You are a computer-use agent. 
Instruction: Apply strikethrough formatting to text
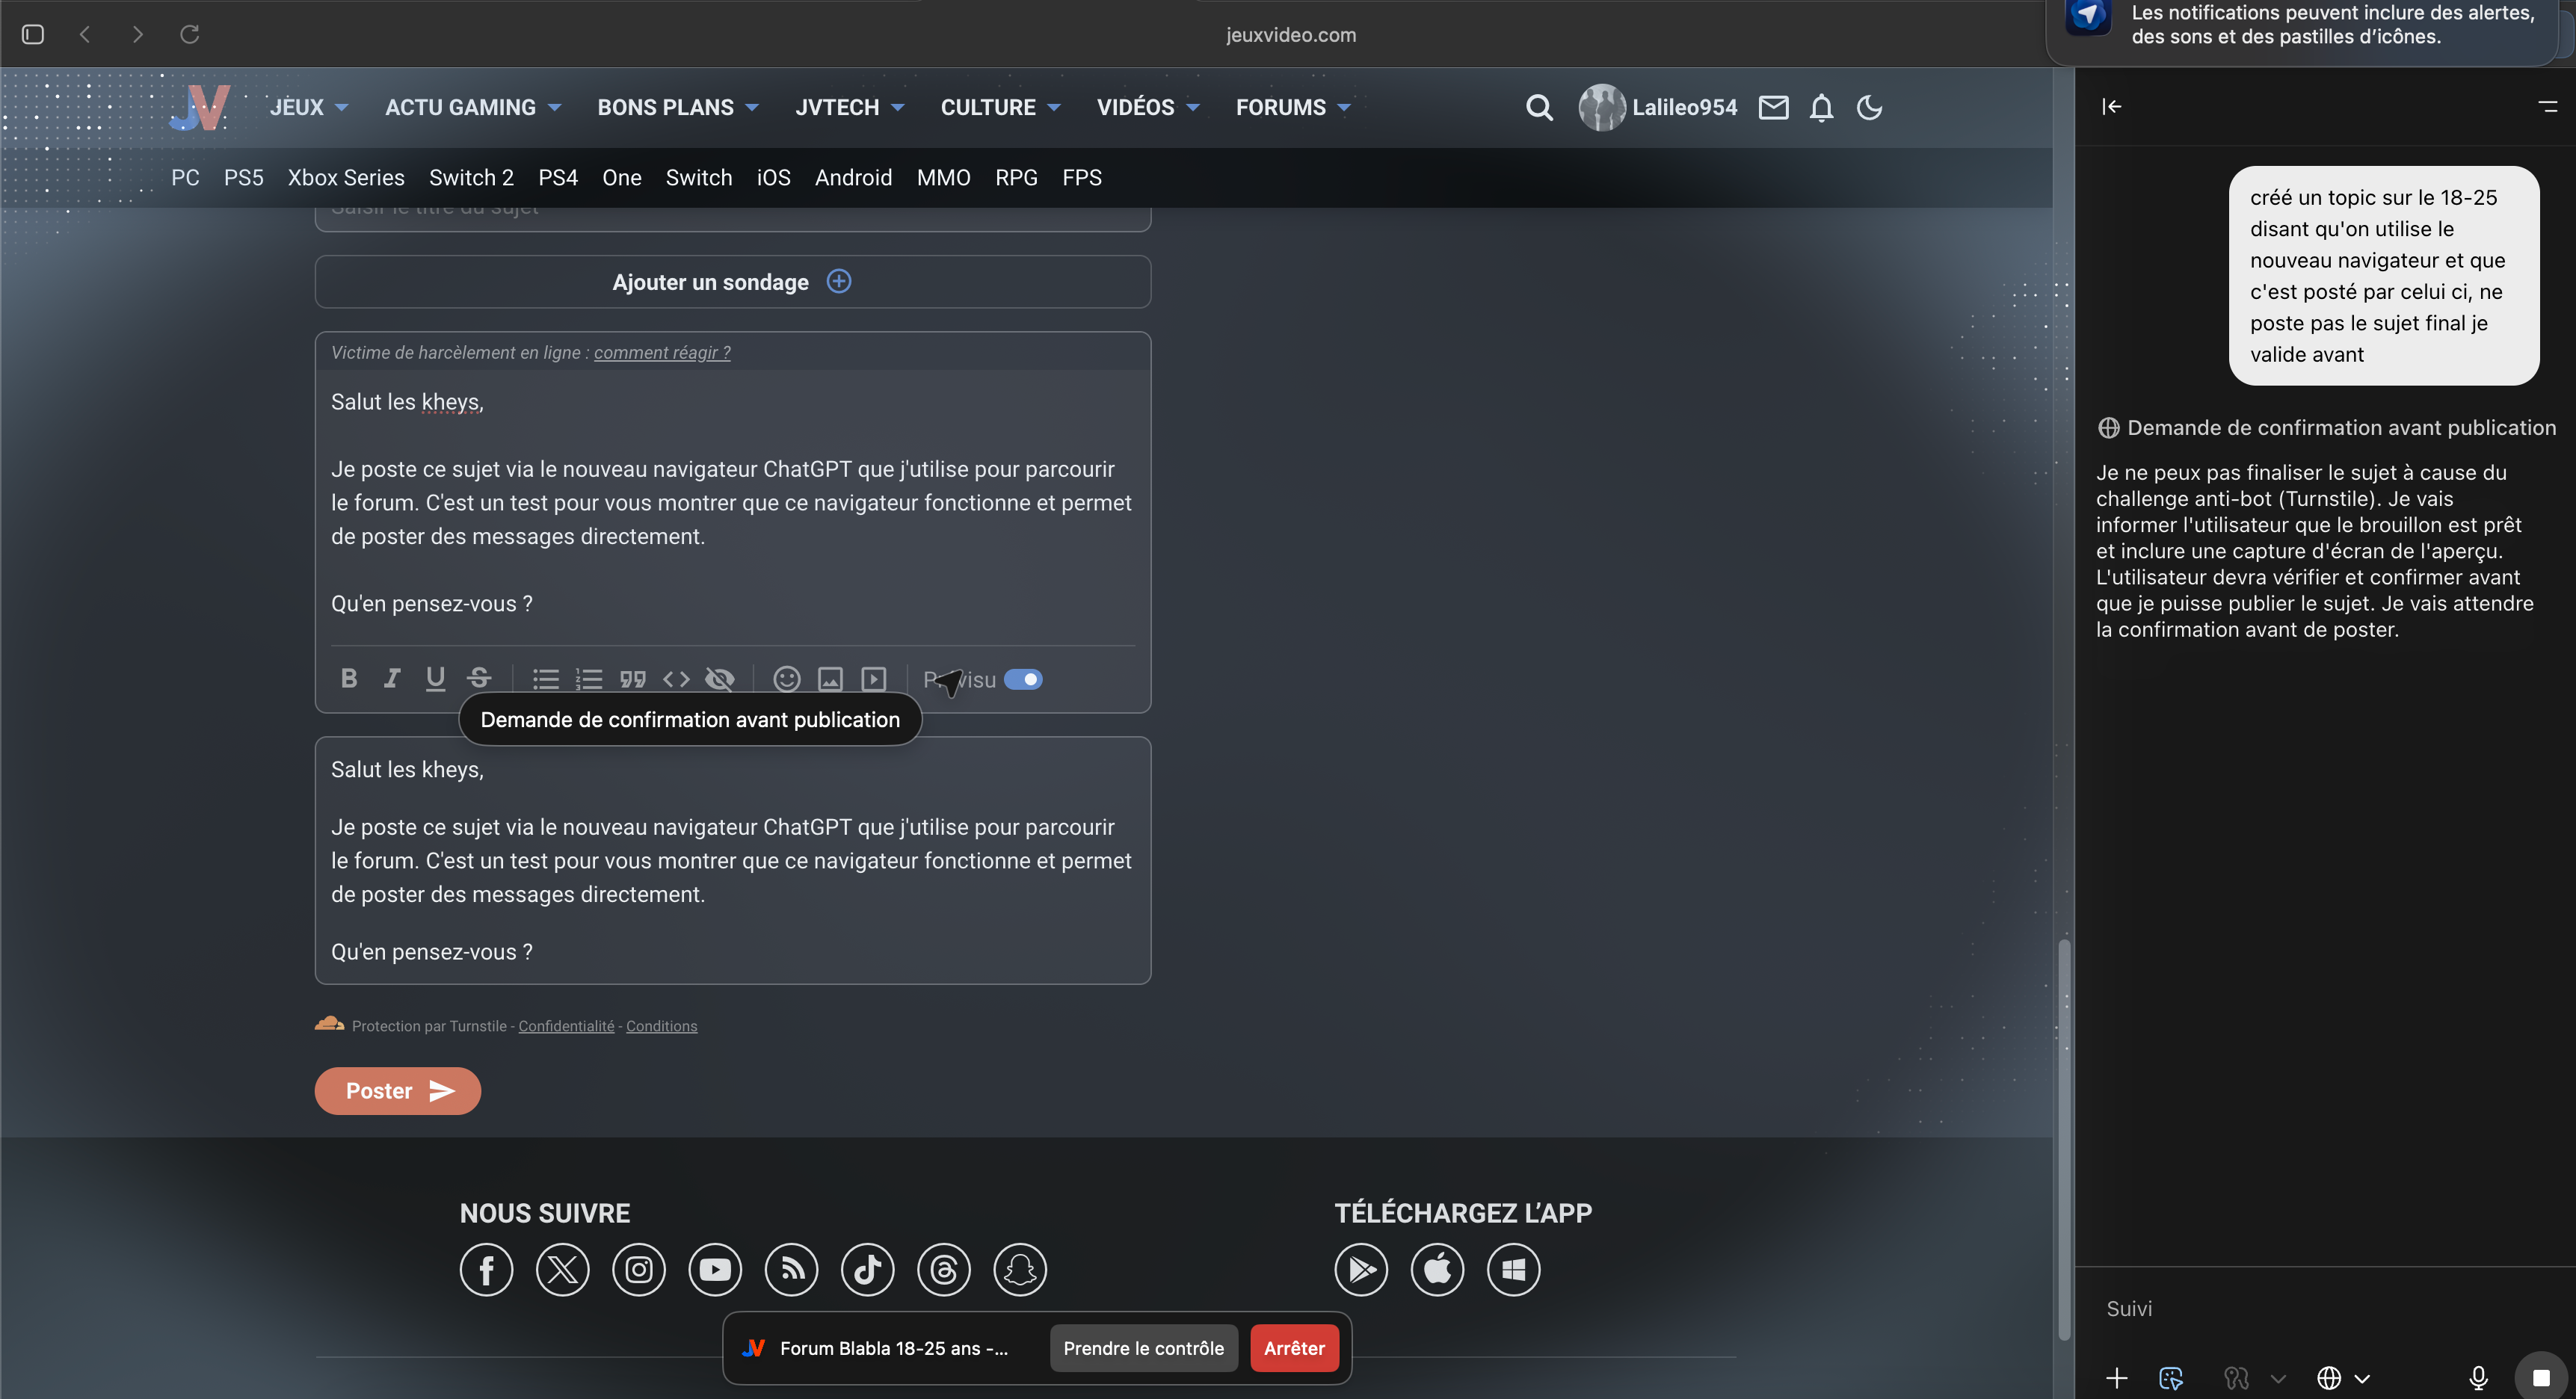tap(479, 679)
